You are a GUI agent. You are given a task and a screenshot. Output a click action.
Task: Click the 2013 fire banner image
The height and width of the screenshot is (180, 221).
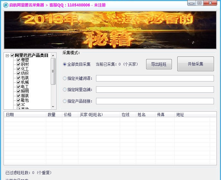pyautogui.click(x=110, y=30)
